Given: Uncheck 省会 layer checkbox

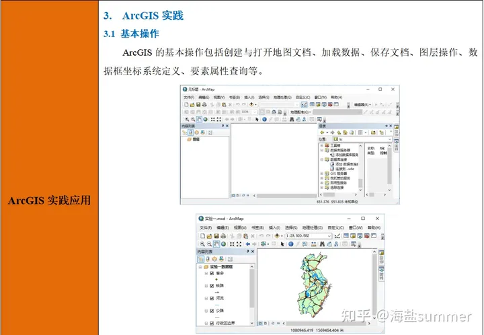Looking at the screenshot, I should click(x=212, y=273).
